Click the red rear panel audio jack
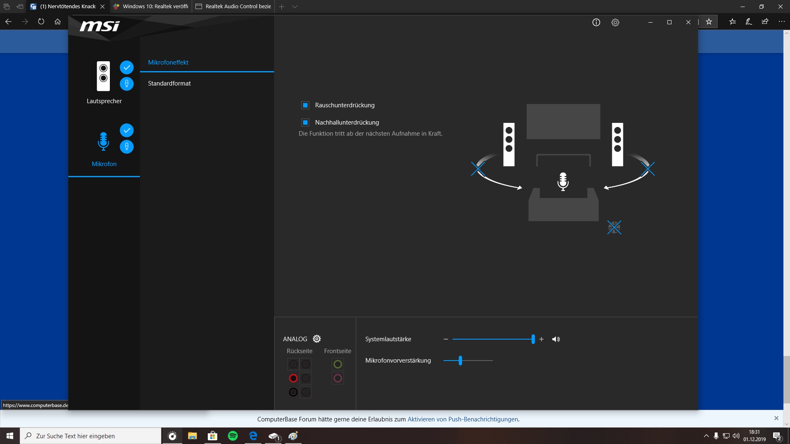 [x=293, y=378]
